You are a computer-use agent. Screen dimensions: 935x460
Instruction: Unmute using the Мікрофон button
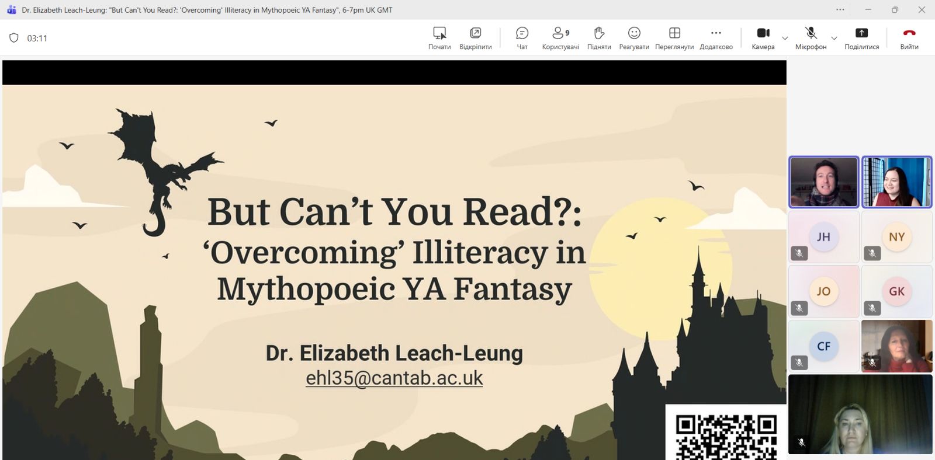[x=811, y=38]
